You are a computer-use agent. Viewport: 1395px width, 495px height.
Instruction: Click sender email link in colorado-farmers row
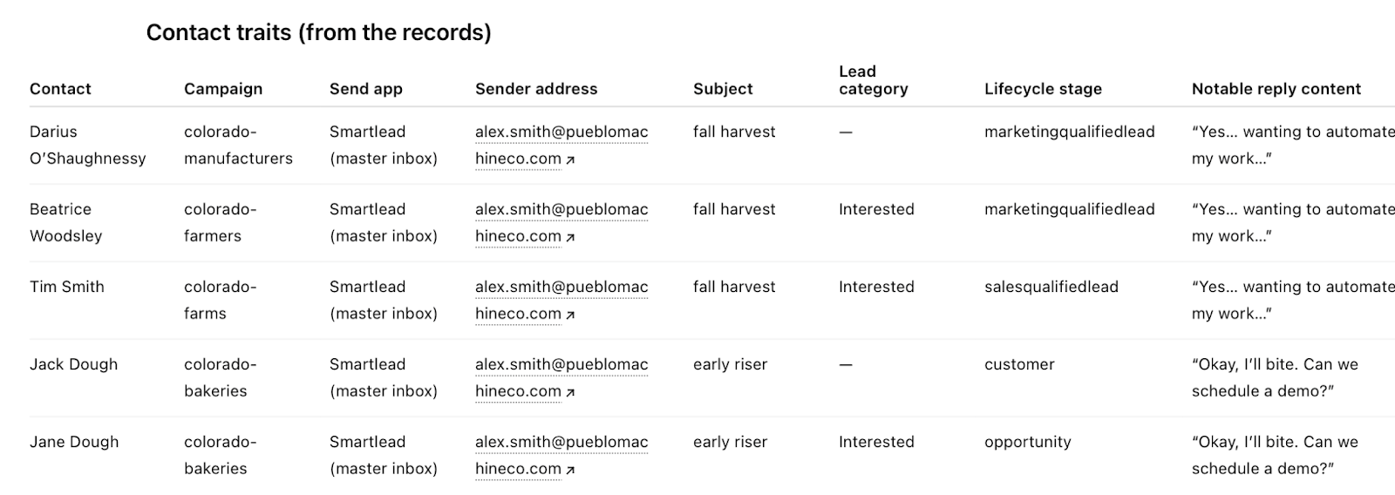(x=561, y=210)
